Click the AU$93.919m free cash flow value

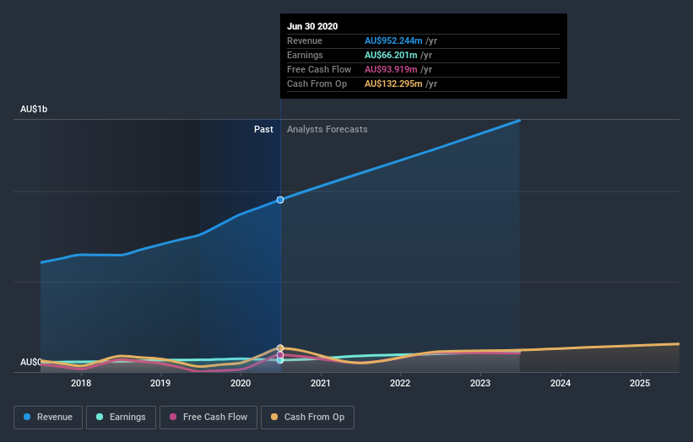click(x=391, y=69)
